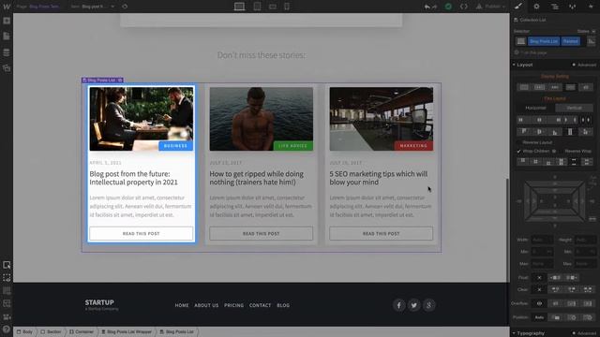The height and width of the screenshot is (337, 600).
Task: Set Float to none (X)
Action: 539,278
